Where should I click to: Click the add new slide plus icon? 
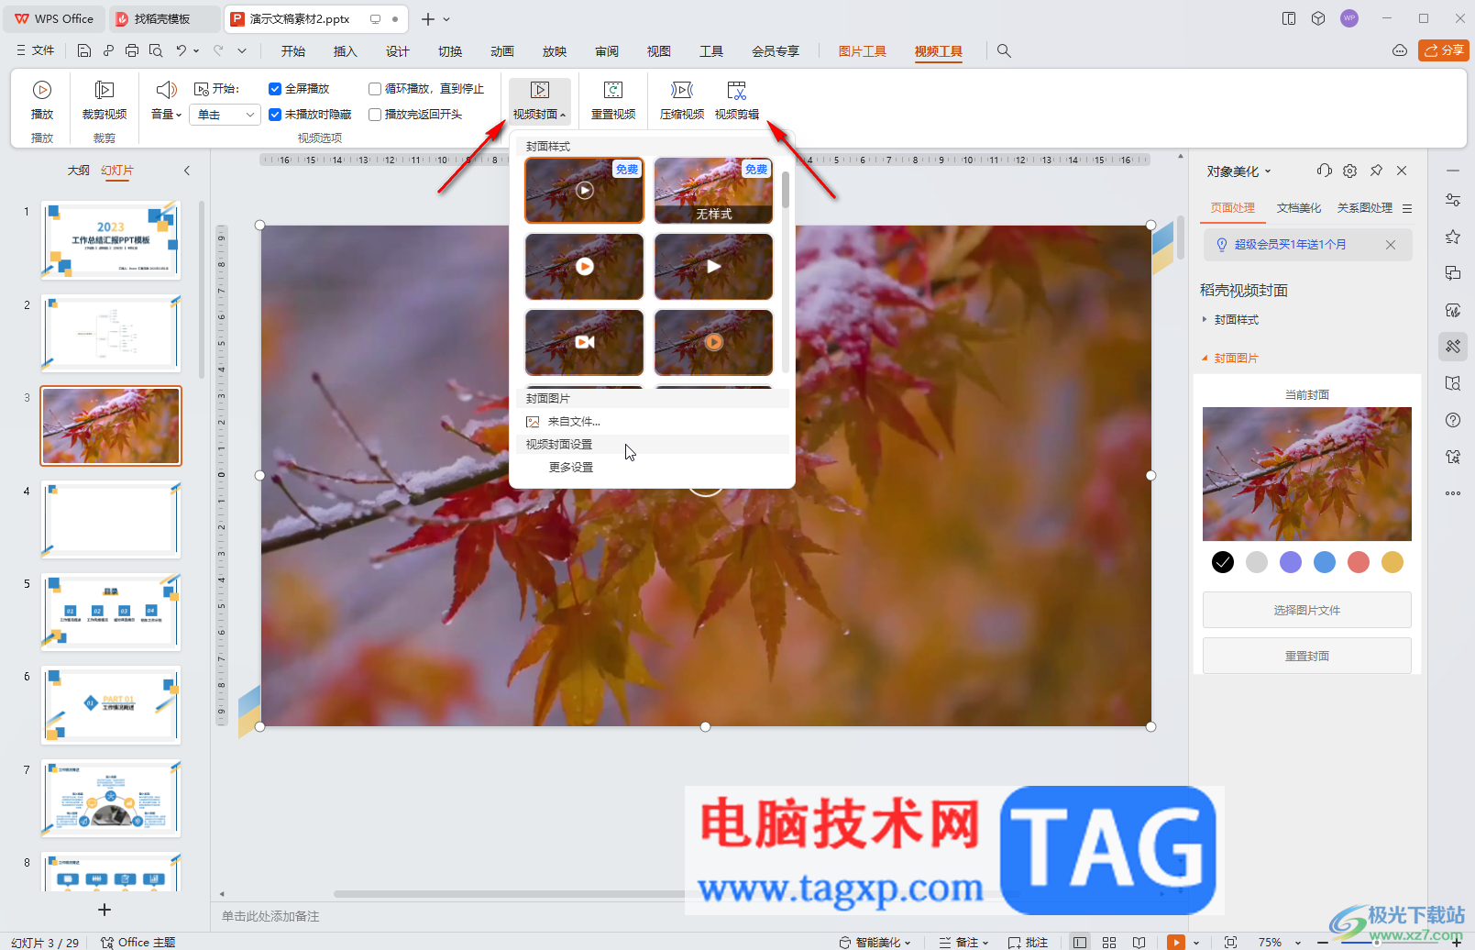click(105, 910)
